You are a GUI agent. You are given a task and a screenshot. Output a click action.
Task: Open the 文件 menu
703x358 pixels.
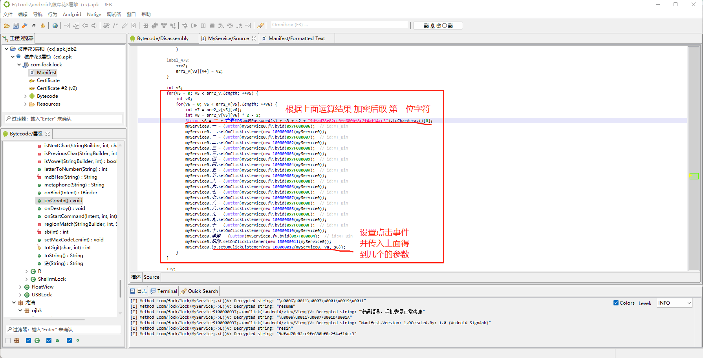coord(8,15)
